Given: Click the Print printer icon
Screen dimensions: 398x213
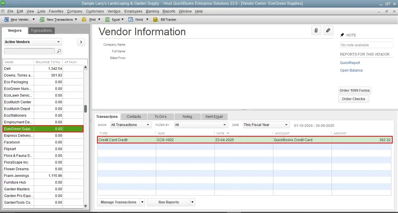Looking at the screenshot, I should (84, 19).
